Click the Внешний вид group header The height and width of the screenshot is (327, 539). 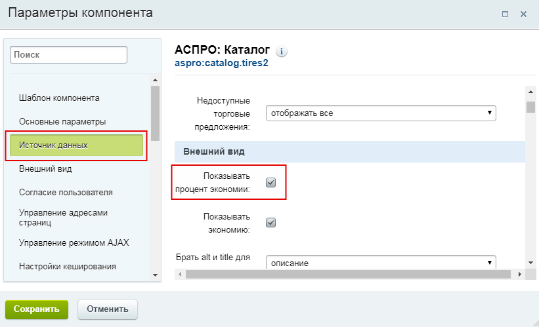(x=350, y=151)
